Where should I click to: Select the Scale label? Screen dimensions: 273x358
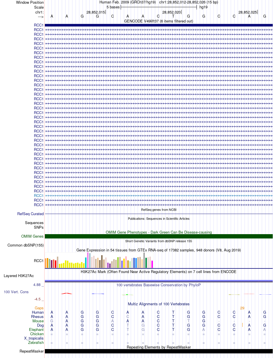point(39,7)
